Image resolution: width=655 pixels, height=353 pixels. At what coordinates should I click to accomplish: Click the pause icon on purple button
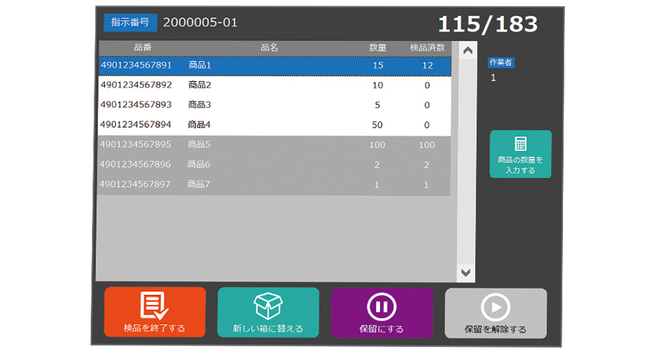[x=381, y=307]
